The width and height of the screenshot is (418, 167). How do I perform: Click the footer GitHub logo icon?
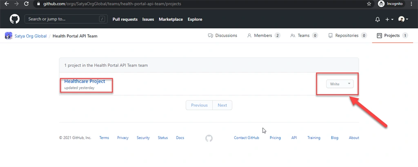click(x=209, y=138)
